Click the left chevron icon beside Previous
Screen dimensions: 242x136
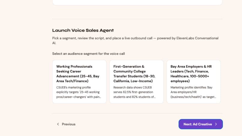[x=58, y=124]
